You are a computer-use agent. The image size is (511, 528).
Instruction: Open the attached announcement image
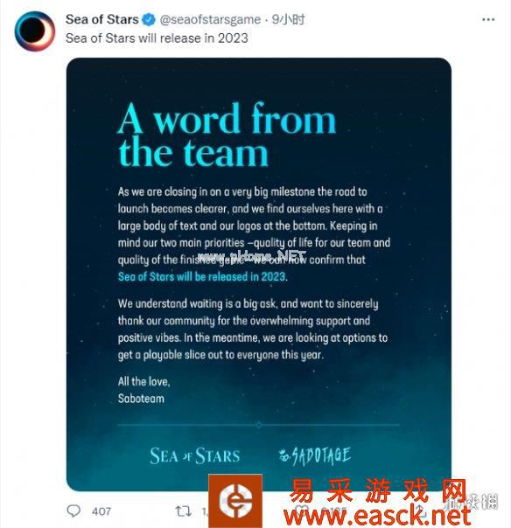click(259, 274)
